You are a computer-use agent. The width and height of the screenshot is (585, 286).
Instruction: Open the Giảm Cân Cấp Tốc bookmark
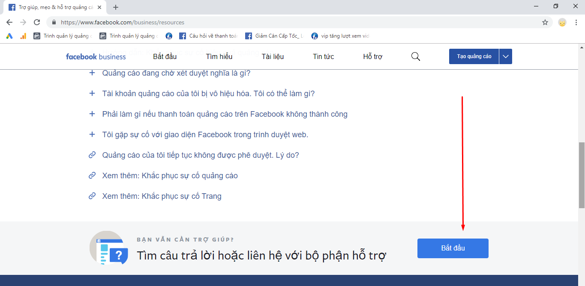[x=274, y=36]
